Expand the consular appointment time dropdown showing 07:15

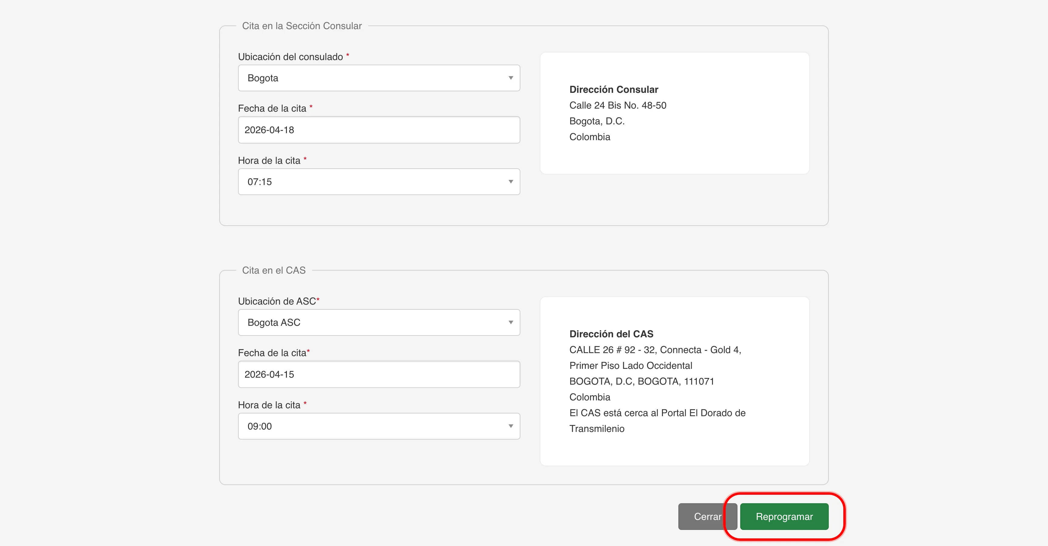379,182
